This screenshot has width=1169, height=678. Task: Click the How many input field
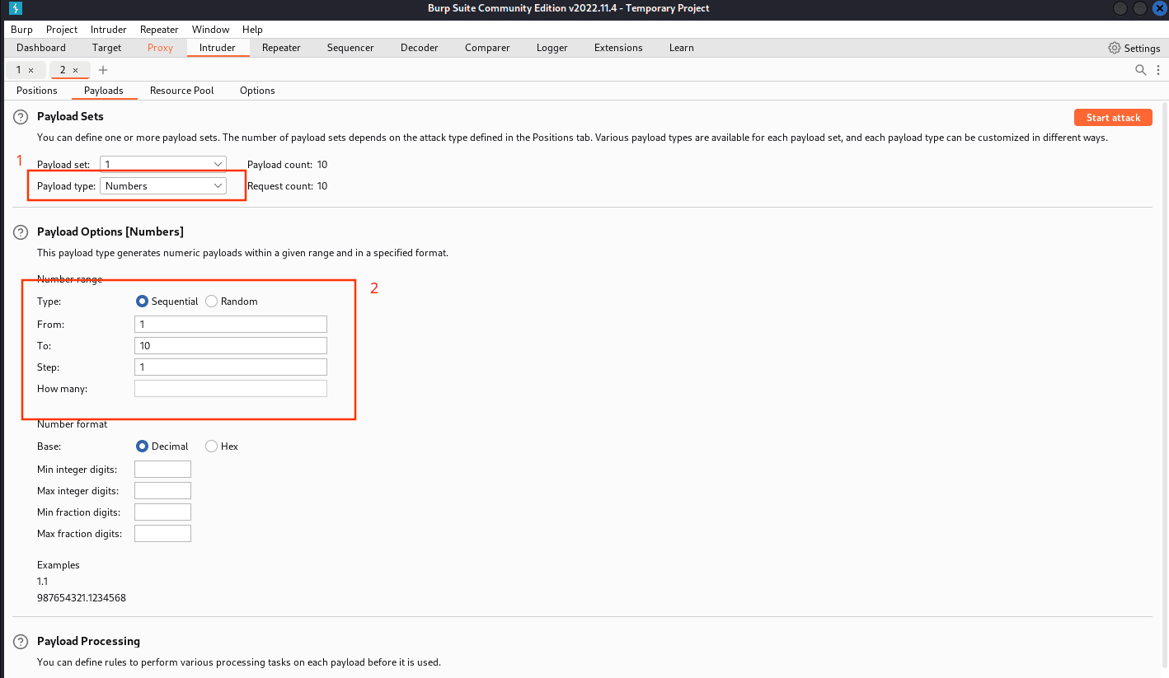[x=230, y=389]
